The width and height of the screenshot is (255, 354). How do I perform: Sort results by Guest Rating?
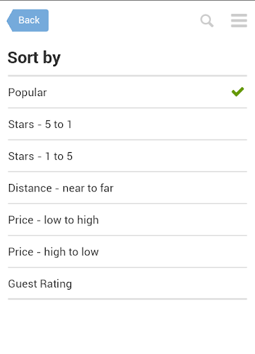(x=127, y=283)
